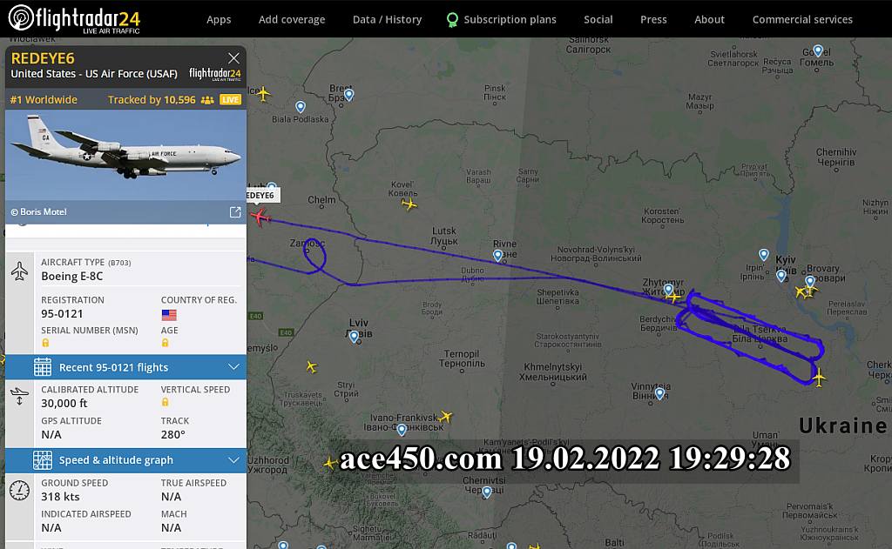Click the Lviv airport pin marker
The image size is (892, 549).
point(354,337)
